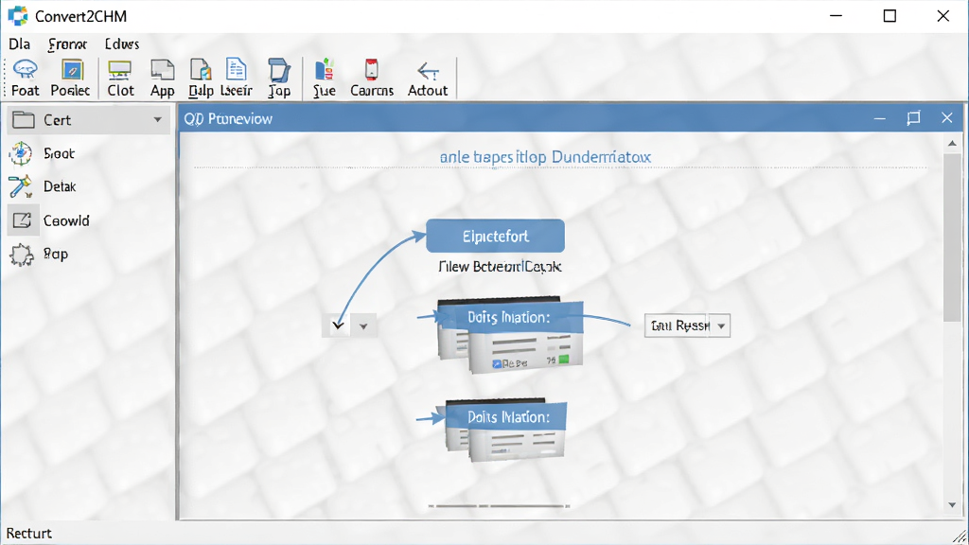Image resolution: width=969 pixels, height=545 pixels.
Task: Follow the 'anle trapes itlop Dundermatox' link
Action: tap(545, 157)
